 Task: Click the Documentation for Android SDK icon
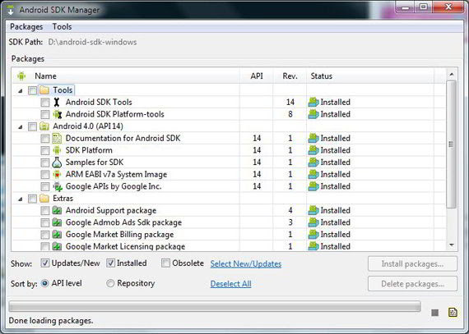pyautogui.click(x=57, y=139)
